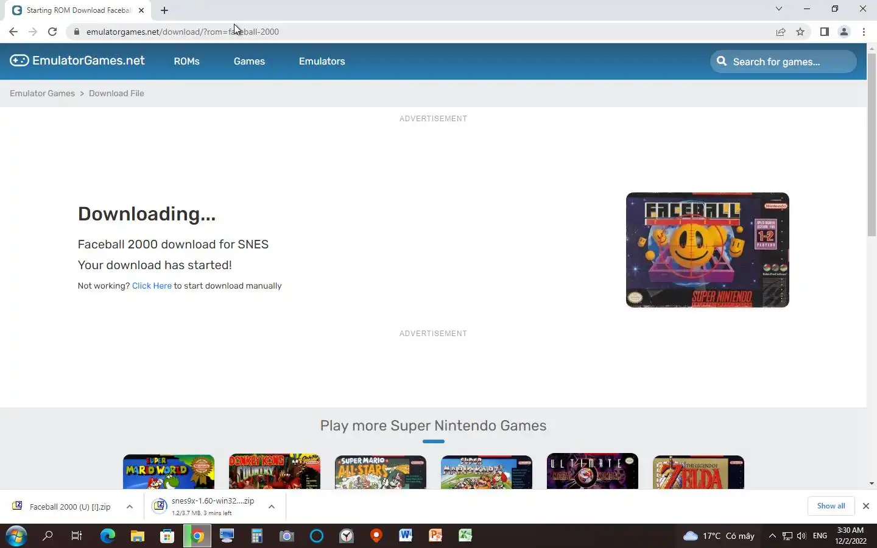Share this page via address bar icon
This screenshot has height=548, width=877.
click(x=781, y=32)
